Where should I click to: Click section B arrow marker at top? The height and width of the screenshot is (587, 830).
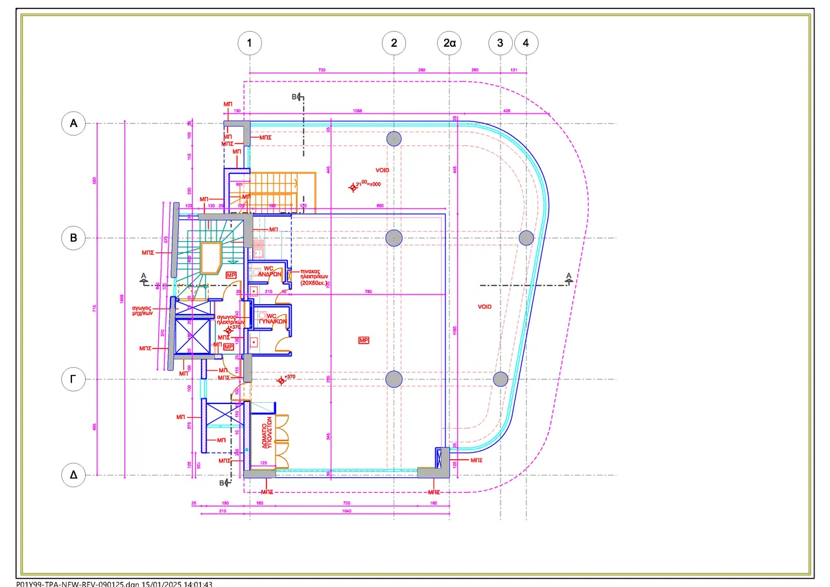[x=299, y=97]
